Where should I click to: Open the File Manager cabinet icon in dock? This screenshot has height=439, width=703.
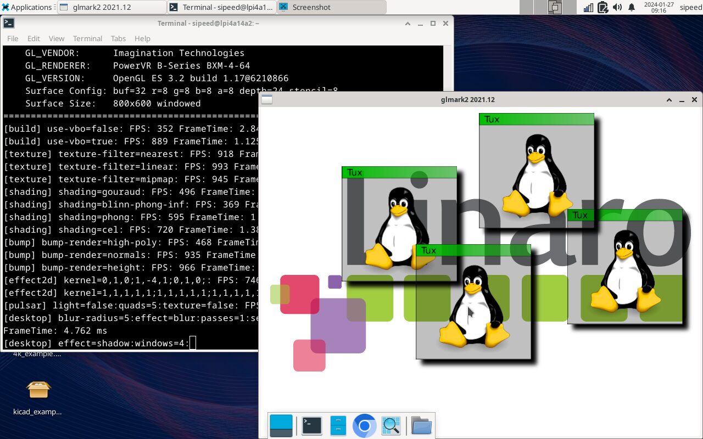338,425
